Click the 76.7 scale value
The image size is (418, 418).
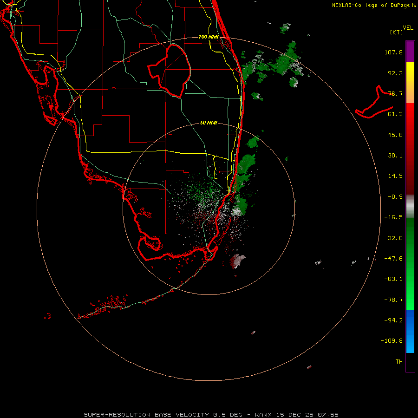[x=395, y=93]
